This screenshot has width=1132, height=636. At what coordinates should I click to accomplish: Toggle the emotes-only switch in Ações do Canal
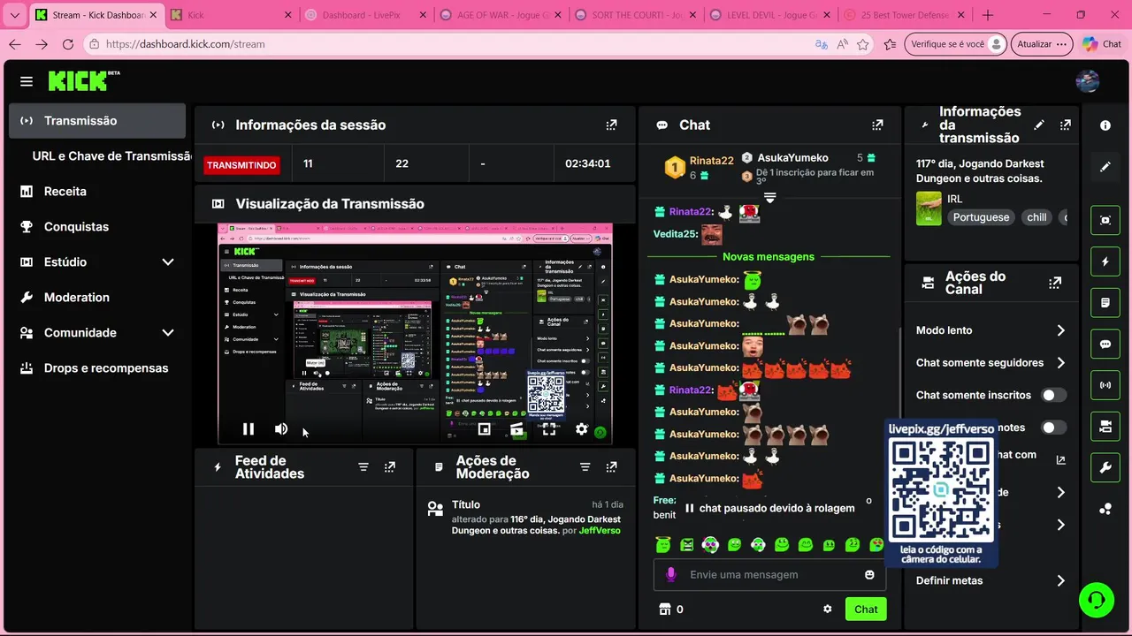[x=1054, y=428]
